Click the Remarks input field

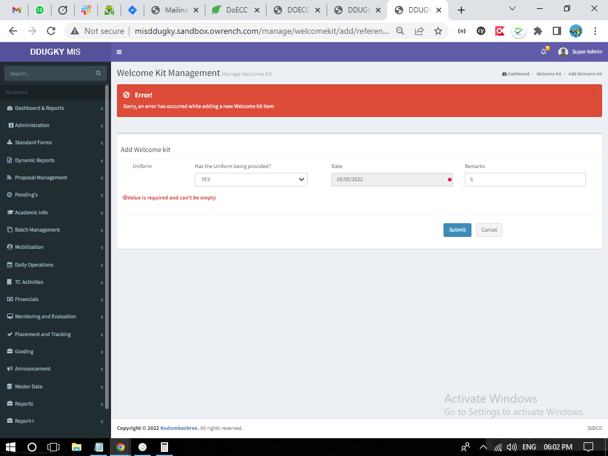click(x=525, y=179)
